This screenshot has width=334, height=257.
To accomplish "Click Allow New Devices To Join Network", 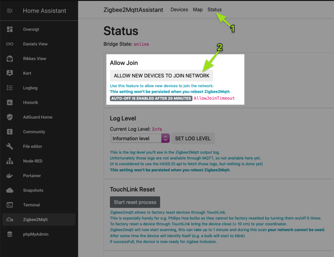I will (161, 76).
